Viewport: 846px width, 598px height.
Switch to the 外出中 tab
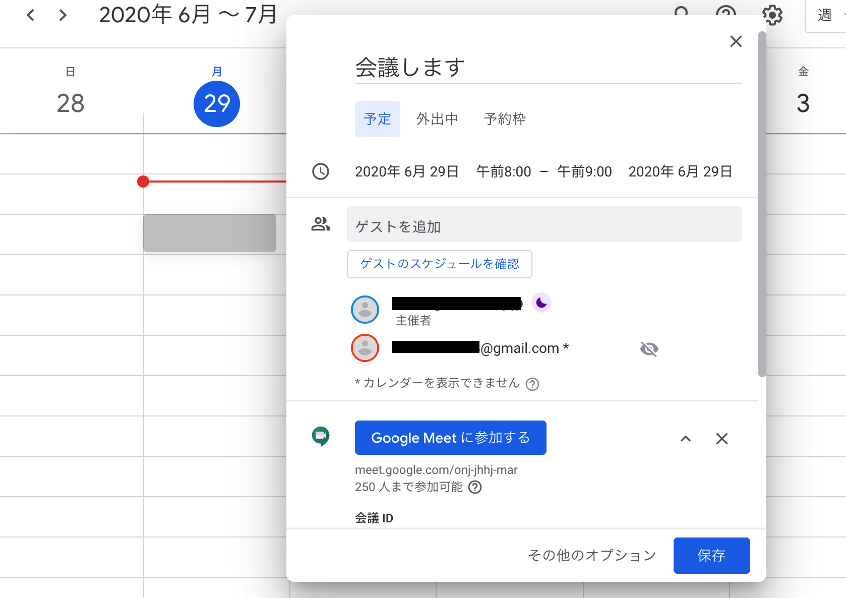tap(437, 119)
